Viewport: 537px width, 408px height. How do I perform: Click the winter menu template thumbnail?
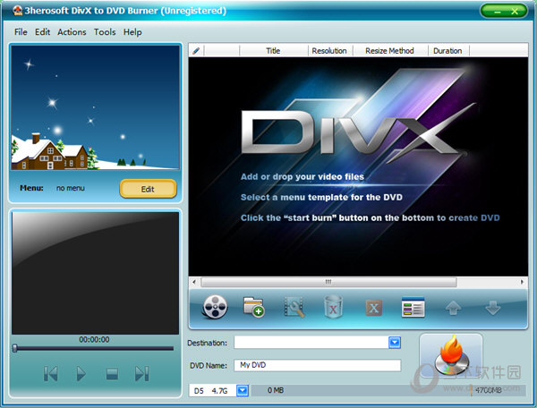click(x=95, y=107)
